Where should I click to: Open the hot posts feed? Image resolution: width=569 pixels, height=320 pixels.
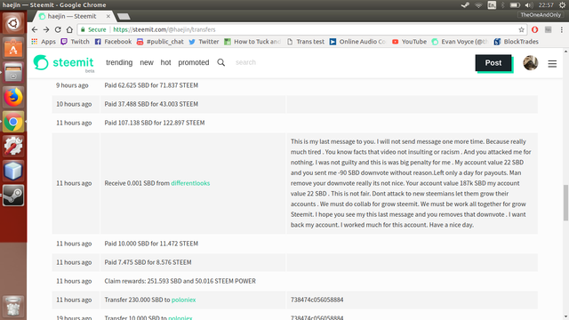coord(165,62)
